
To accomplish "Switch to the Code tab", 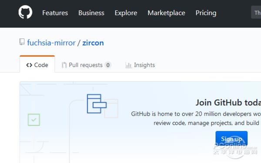I will 37,64.
